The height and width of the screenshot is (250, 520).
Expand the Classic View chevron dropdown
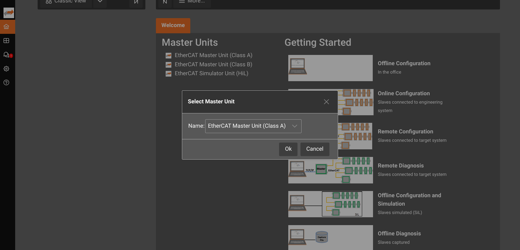100,1
